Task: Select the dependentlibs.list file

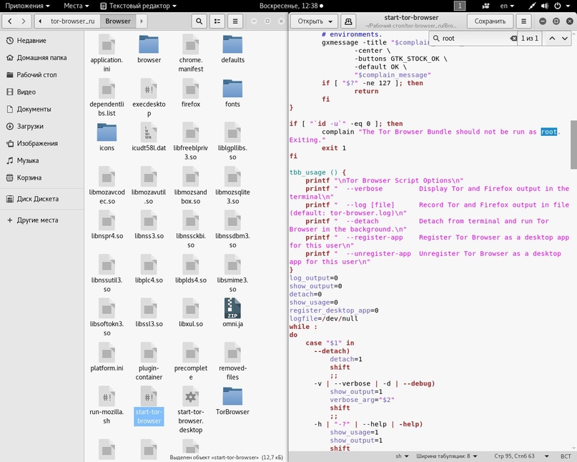Action: [x=107, y=97]
